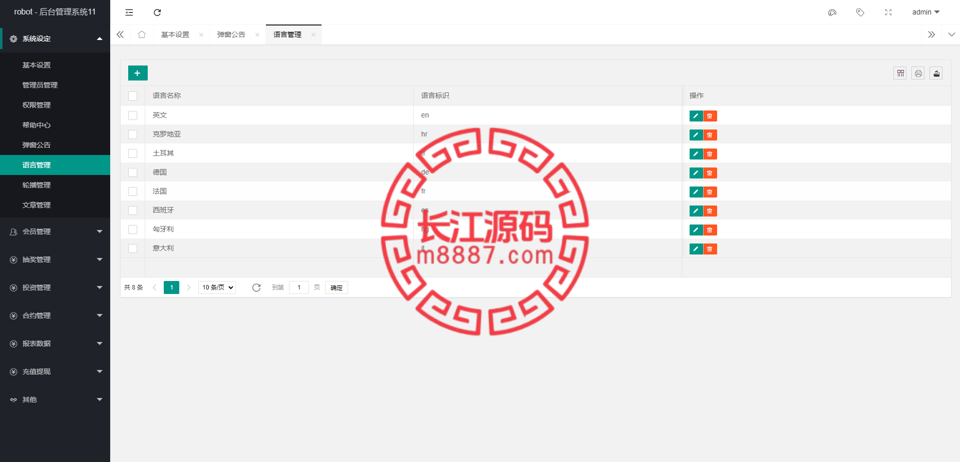Toggle the select-all header checkbox
This screenshot has height=462, width=960.
(x=133, y=96)
